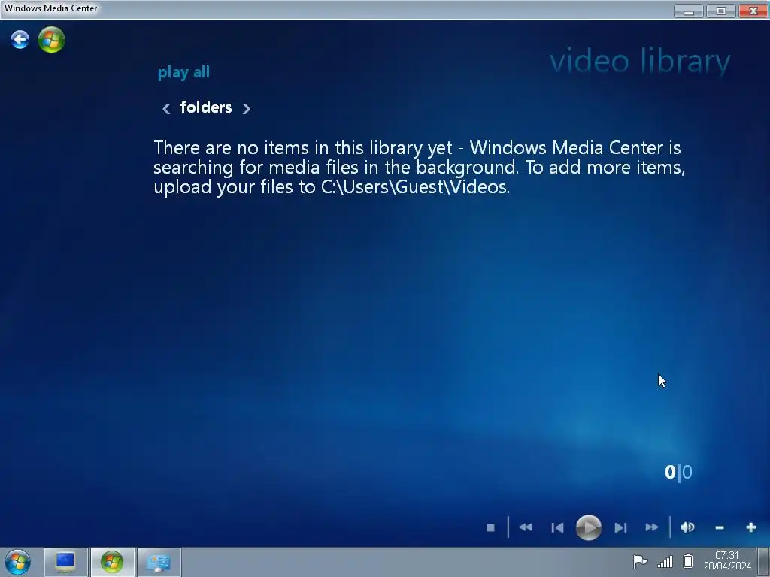This screenshot has height=577, width=770.
Task: Open the Media Center green start logo
Action: coord(52,40)
